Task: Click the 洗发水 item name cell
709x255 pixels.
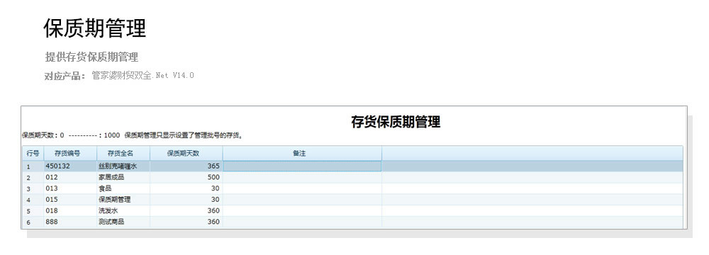Action: 123,210
